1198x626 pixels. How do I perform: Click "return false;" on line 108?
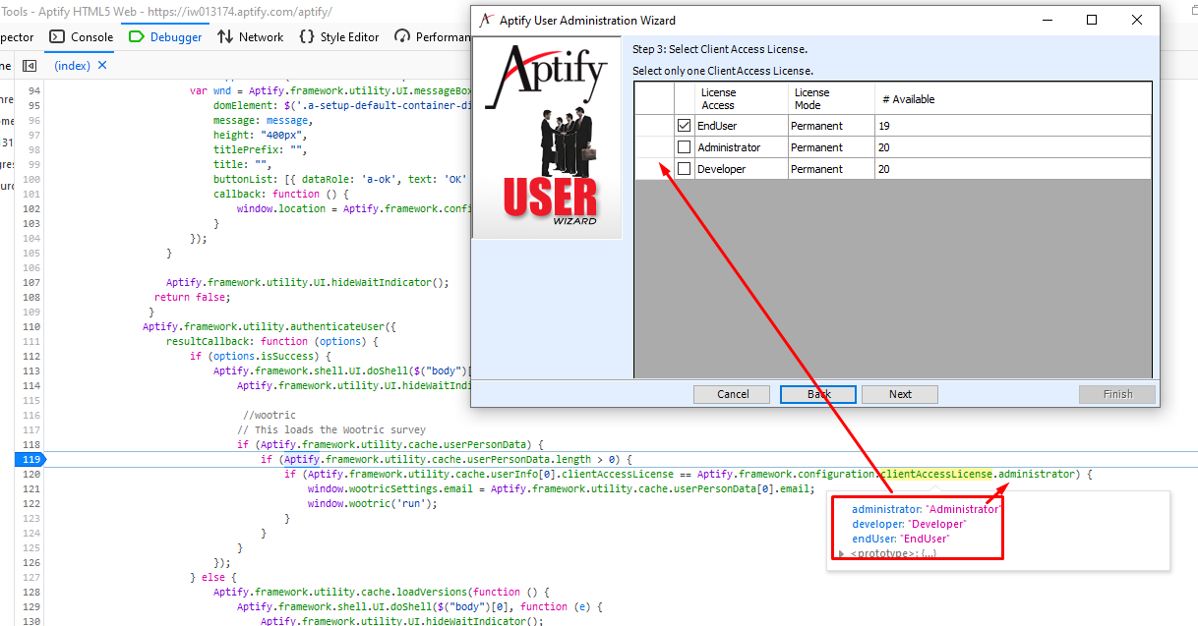click(x=192, y=297)
